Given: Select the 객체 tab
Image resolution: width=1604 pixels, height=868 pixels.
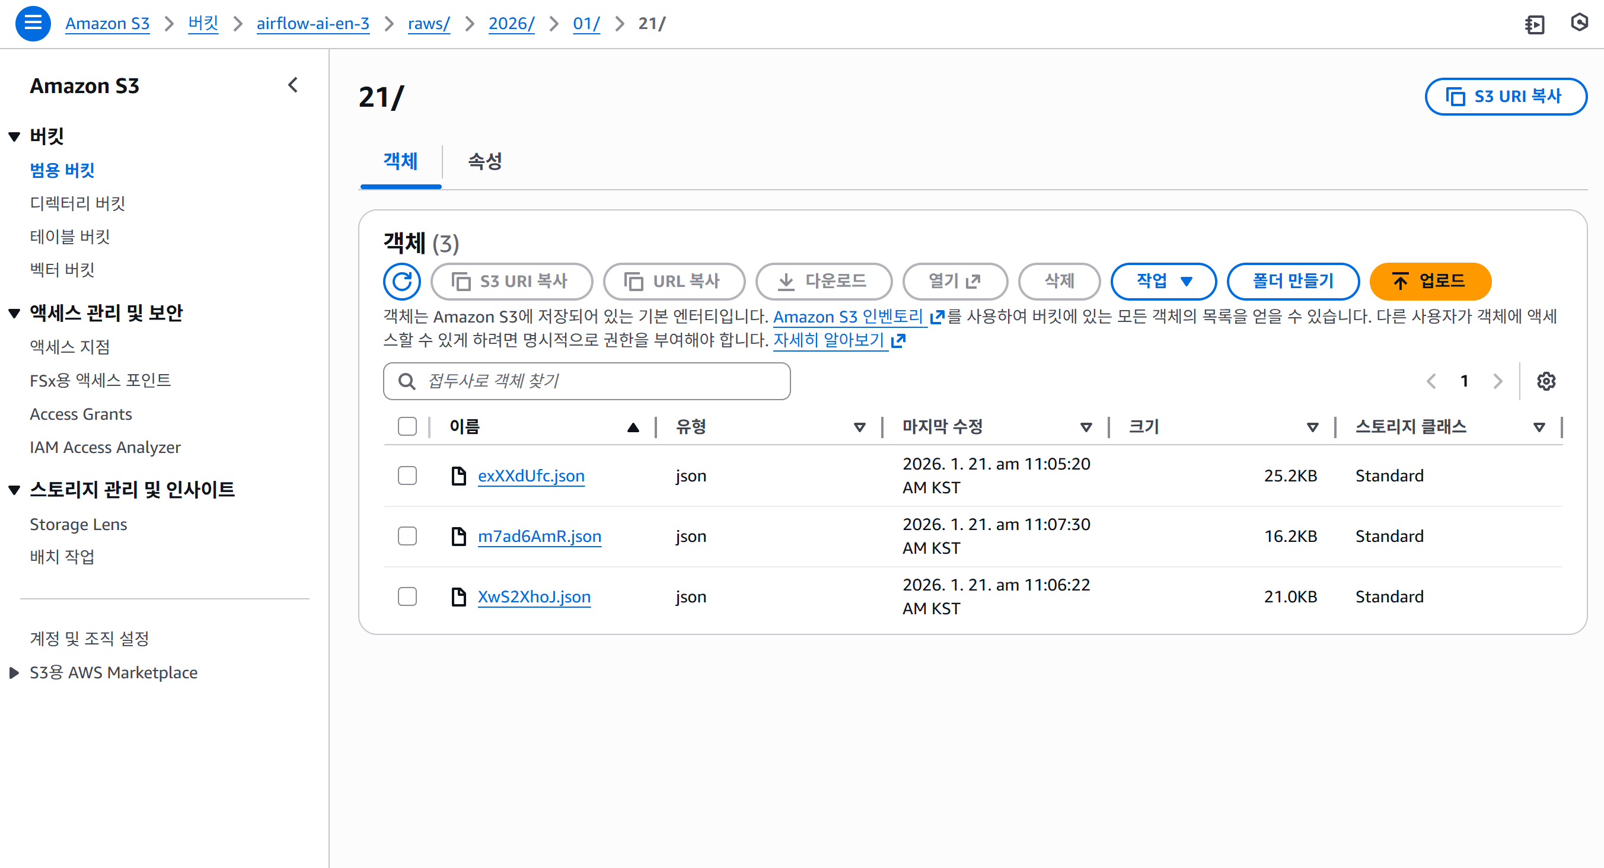Looking at the screenshot, I should [400, 161].
